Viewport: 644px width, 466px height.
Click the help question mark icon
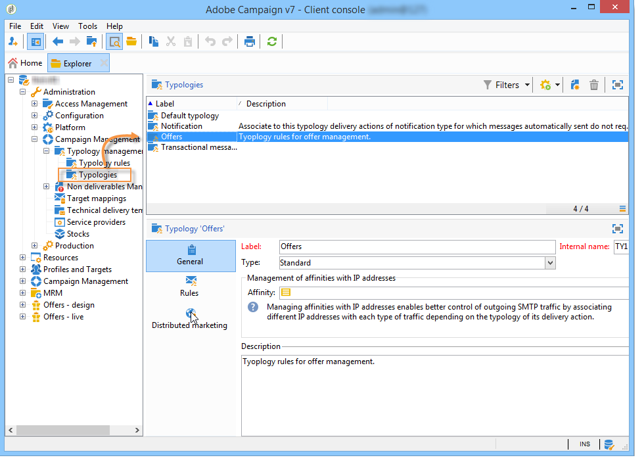(x=253, y=307)
